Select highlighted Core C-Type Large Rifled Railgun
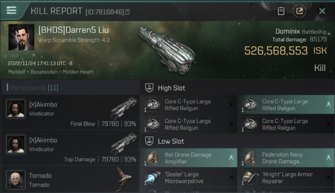 (x=286, y=105)
